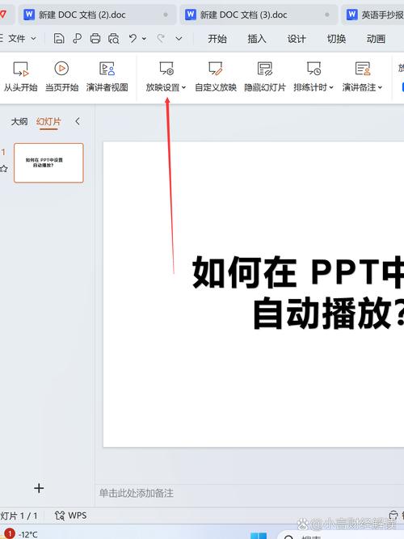Expand the Undo history dropdown

[x=144, y=39]
